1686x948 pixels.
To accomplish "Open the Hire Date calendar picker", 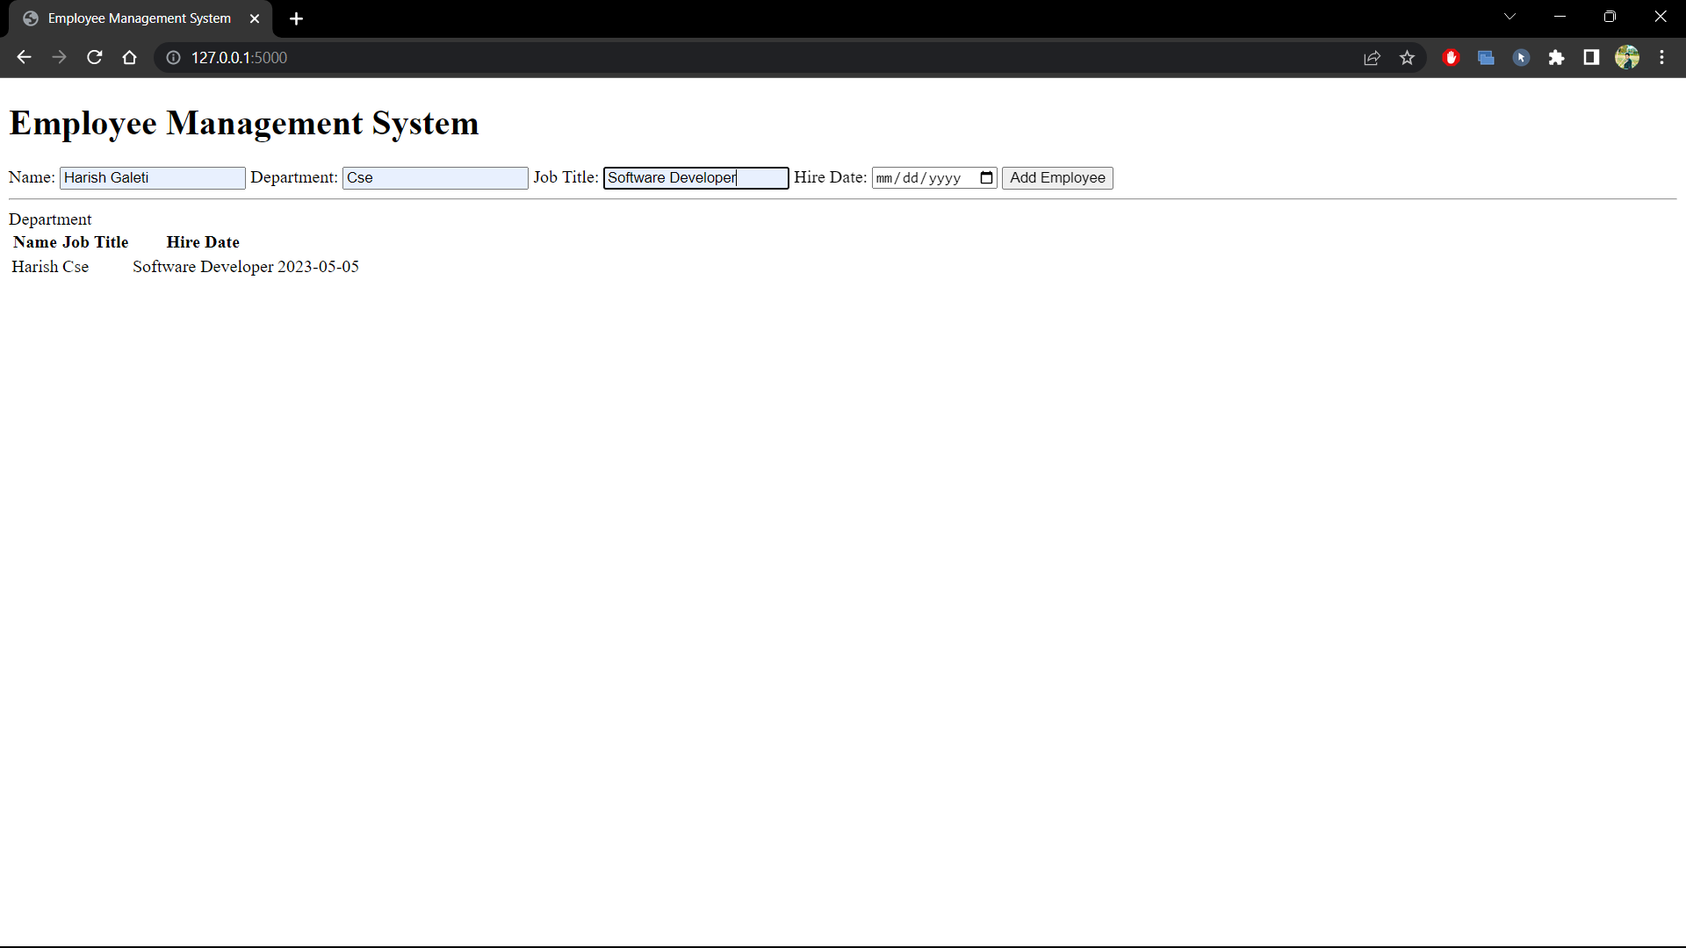I will [x=984, y=177].
